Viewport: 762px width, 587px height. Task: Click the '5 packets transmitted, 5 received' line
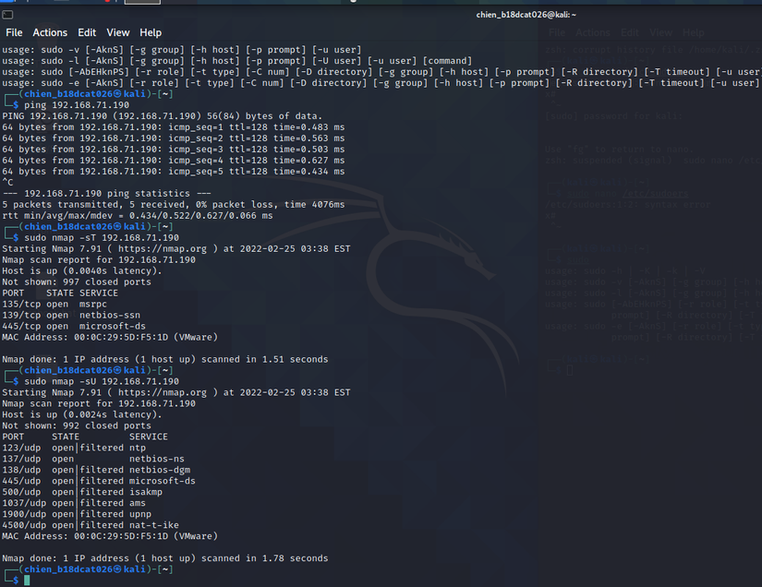(174, 204)
